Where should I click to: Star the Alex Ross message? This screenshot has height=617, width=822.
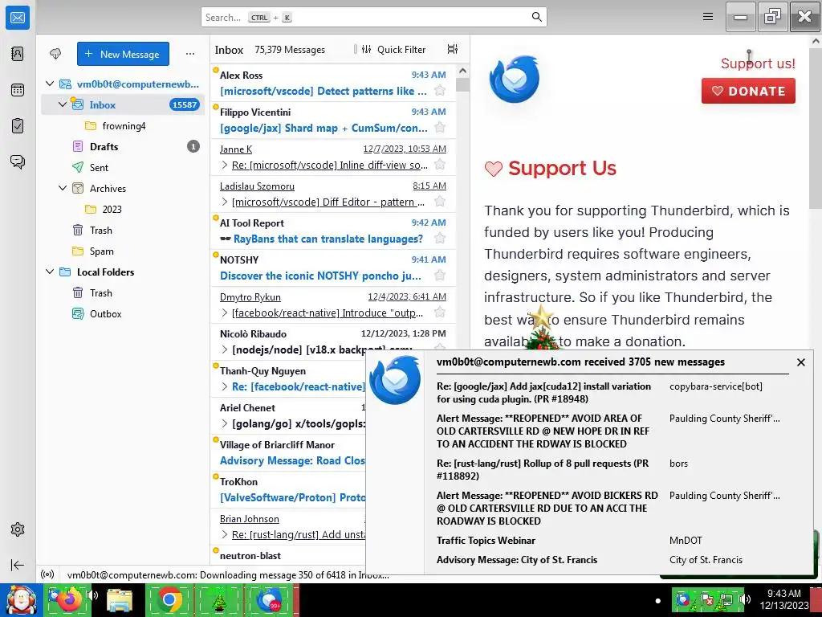(x=440, y=91)
